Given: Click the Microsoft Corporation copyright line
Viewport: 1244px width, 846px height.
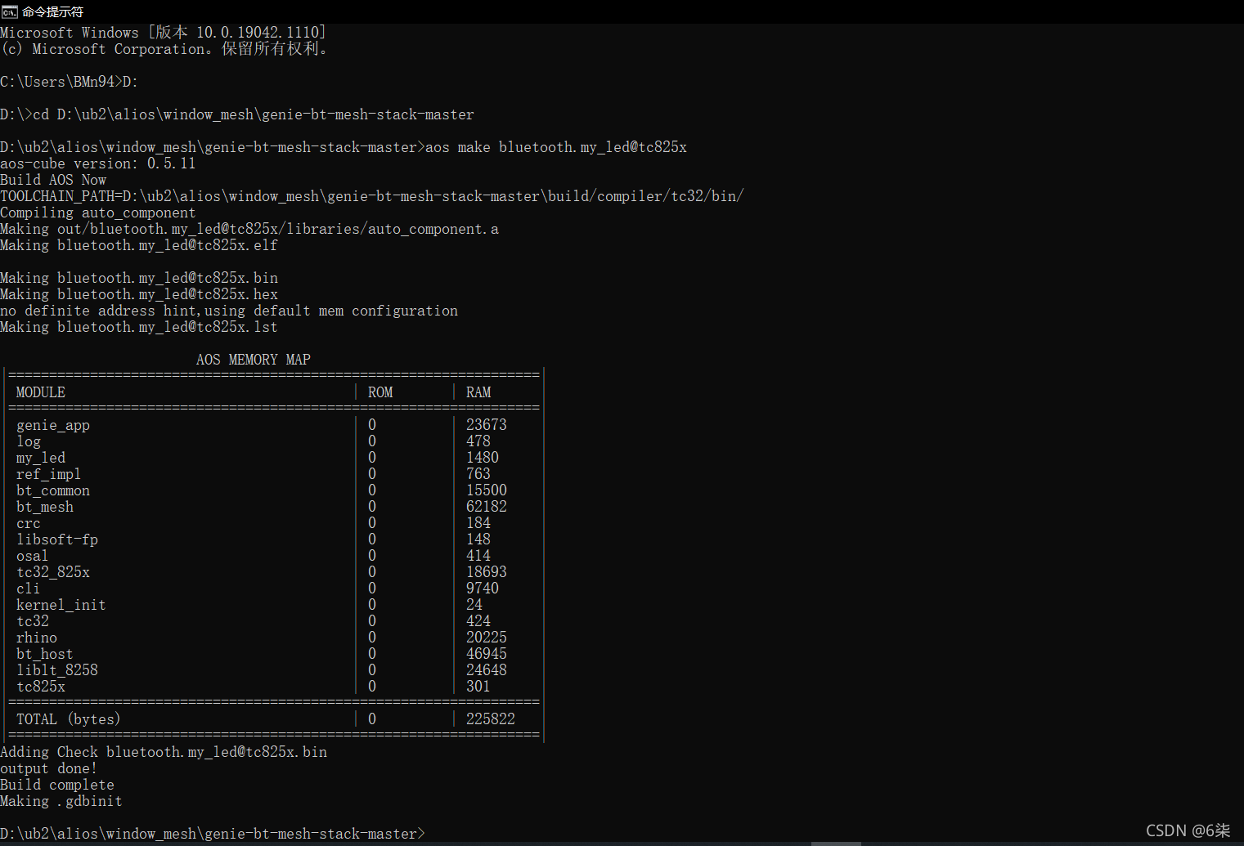Looking at the screenshot, I should [164, 49].
